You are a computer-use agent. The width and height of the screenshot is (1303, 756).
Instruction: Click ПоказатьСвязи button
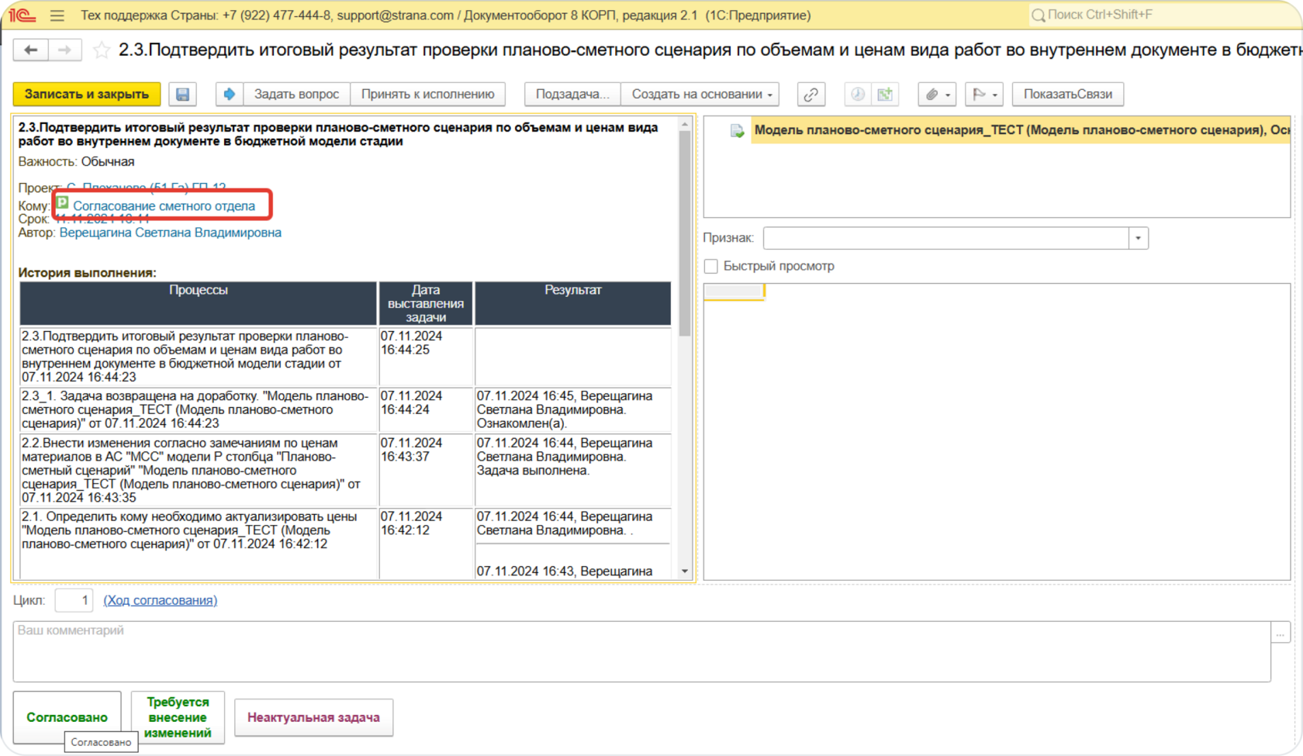(1067, 94)
